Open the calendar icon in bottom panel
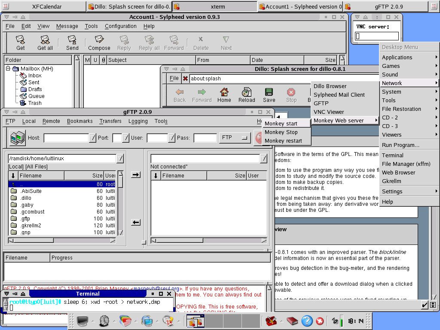440x330 pixels. [168, 321]
